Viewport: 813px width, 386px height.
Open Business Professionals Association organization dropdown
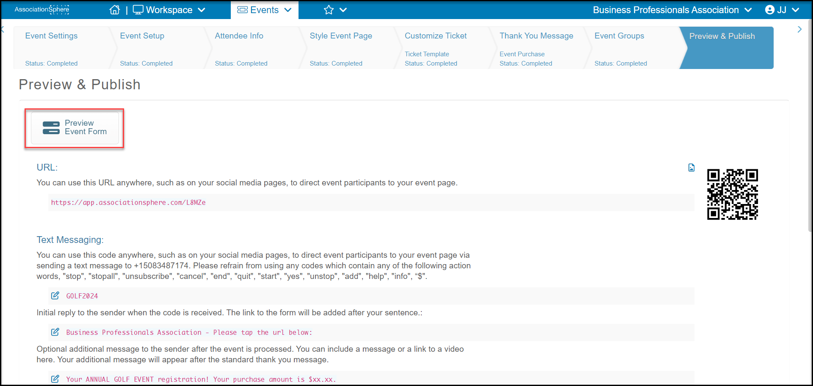click(672, 10)
